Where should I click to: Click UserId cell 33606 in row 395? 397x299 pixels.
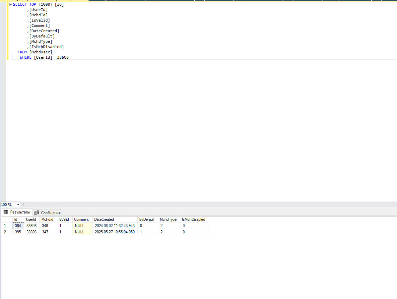pos(32,232)
